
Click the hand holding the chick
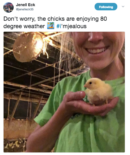pos(87,104)
